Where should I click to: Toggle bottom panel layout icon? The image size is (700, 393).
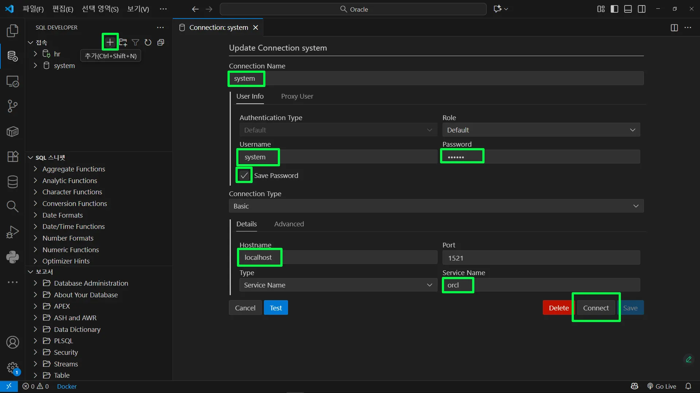pos(628,9)
